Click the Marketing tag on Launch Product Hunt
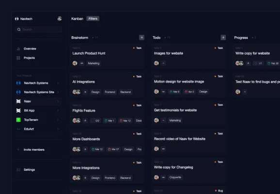Viewport: 280px width, 194px height. pyautogui.click(x=93, y=63)
